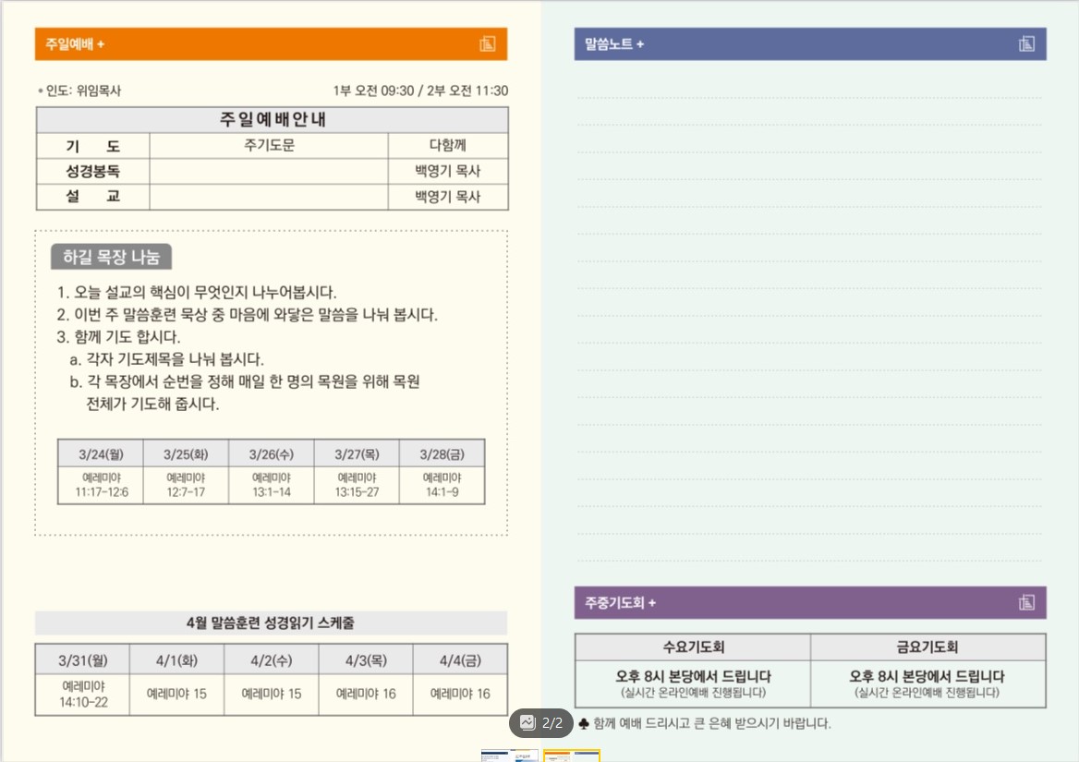
Task: Select the 예레미야 13:1-14 reading cell
Action: 271,485
